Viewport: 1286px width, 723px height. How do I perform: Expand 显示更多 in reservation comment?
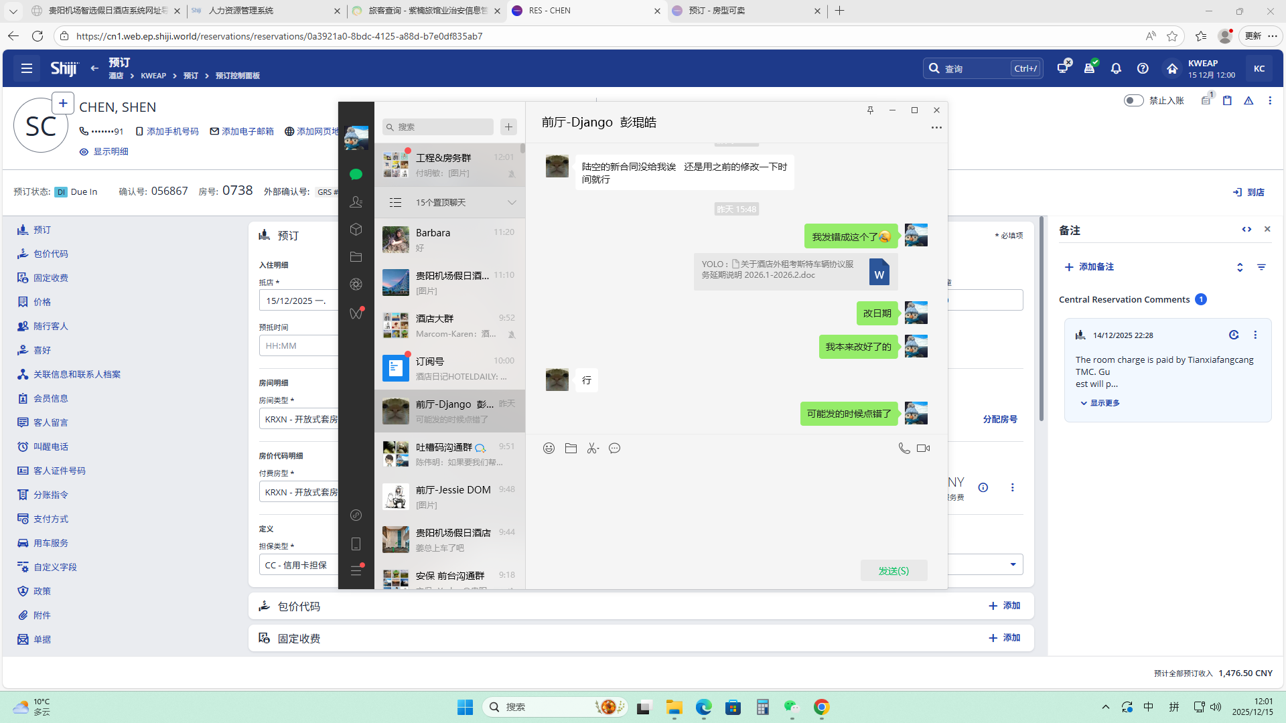(x=1104, y=403)
